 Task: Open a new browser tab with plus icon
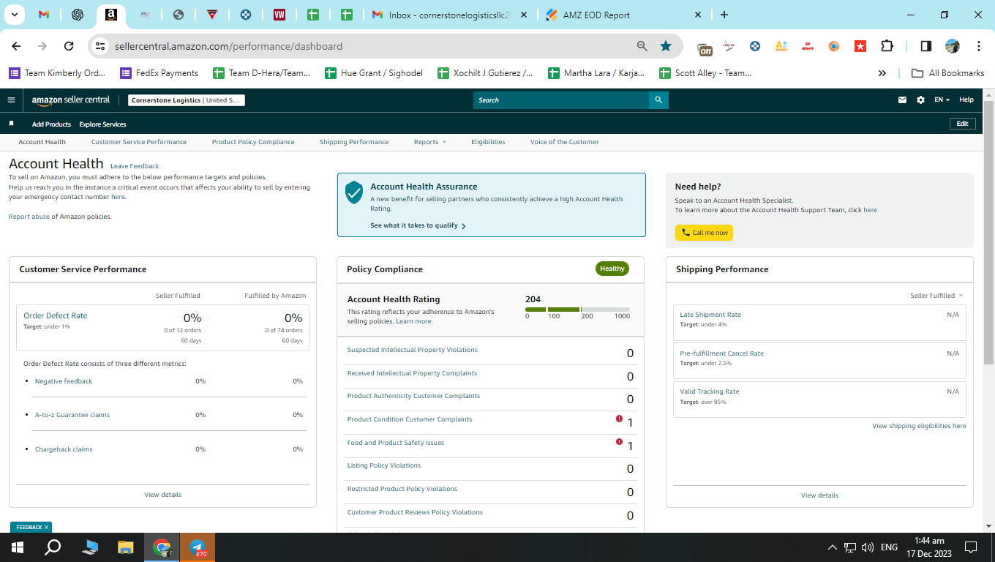[724, 15]
